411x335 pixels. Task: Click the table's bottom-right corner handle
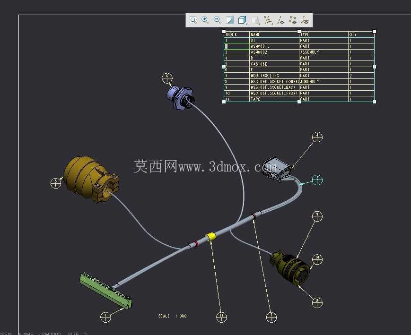pyautogui.click(x=374, y=102)
